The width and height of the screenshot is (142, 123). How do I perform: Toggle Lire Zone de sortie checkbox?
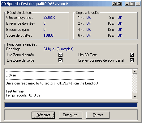pyautogui.click(x=60, y=60)
